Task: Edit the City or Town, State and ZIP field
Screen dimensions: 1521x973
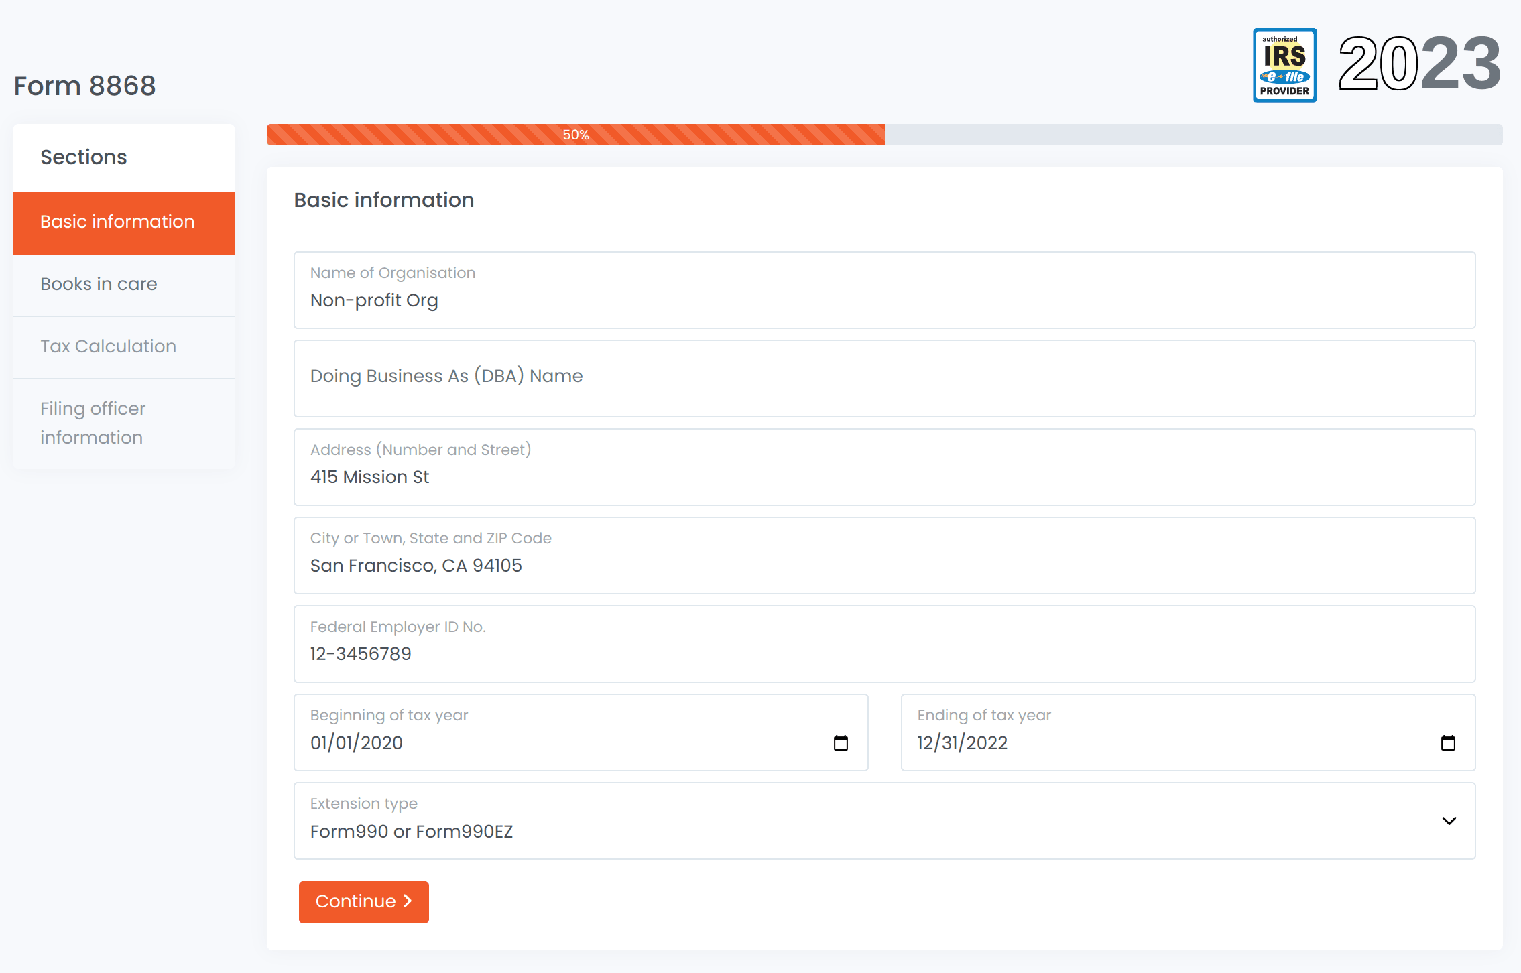Action: point(884,556)
